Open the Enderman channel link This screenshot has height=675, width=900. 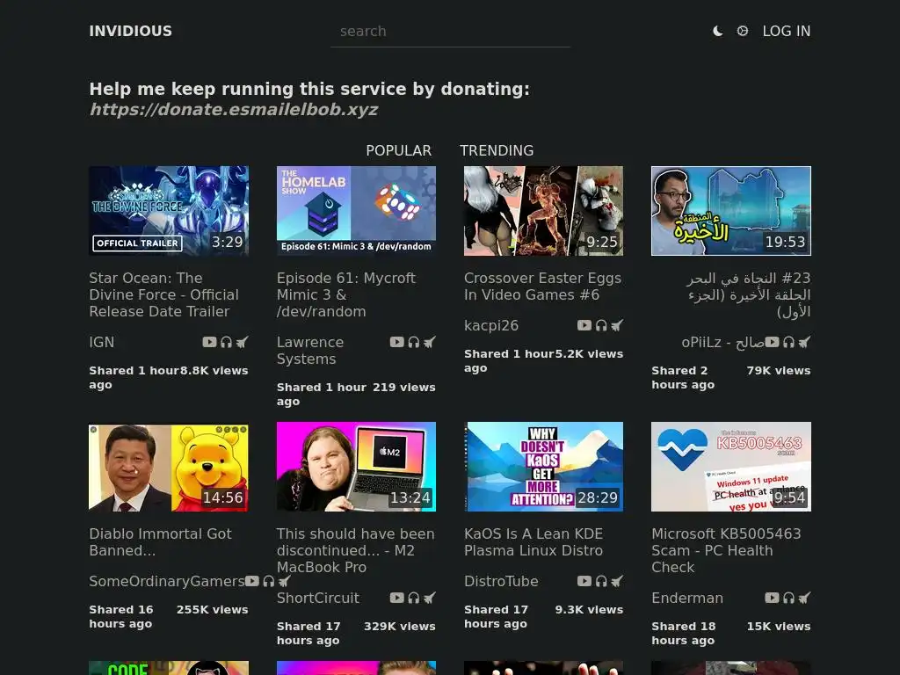(687, 598)
